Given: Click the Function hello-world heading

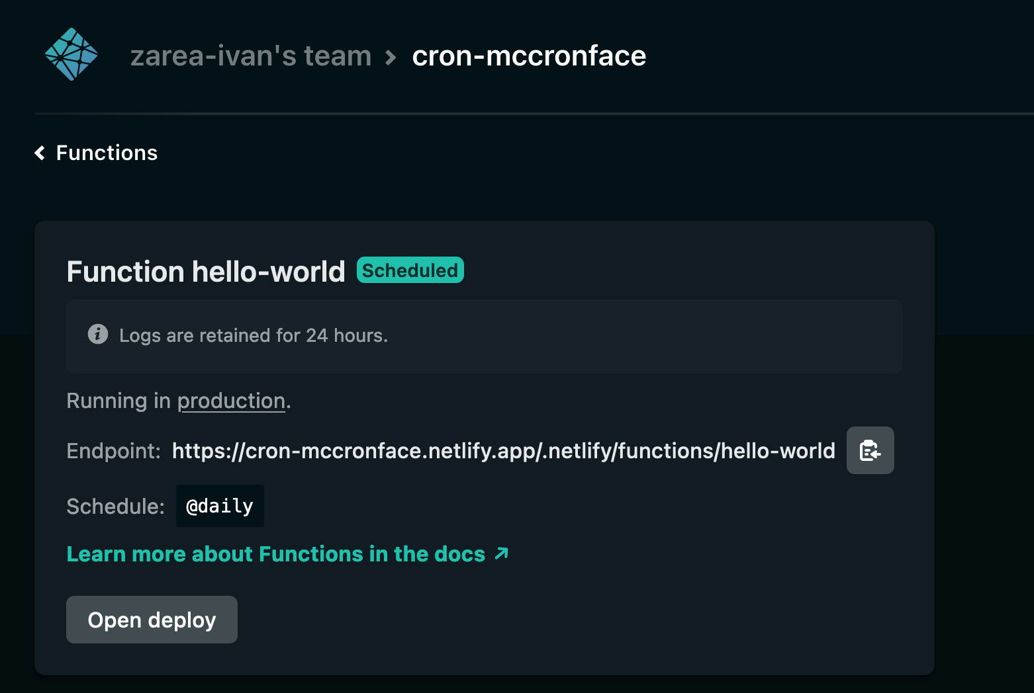Looking at the screenshot, I should coord(206,272).
